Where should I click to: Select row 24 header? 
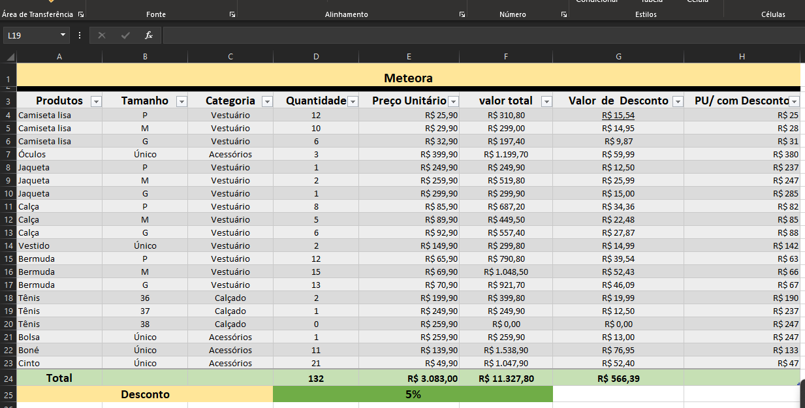pos(8,378)
